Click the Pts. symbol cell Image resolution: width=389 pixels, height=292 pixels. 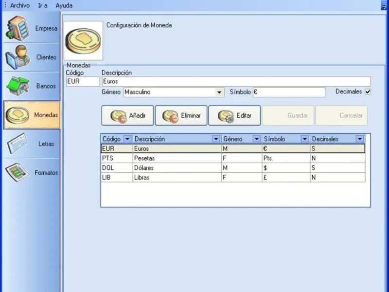click(286, 158)
